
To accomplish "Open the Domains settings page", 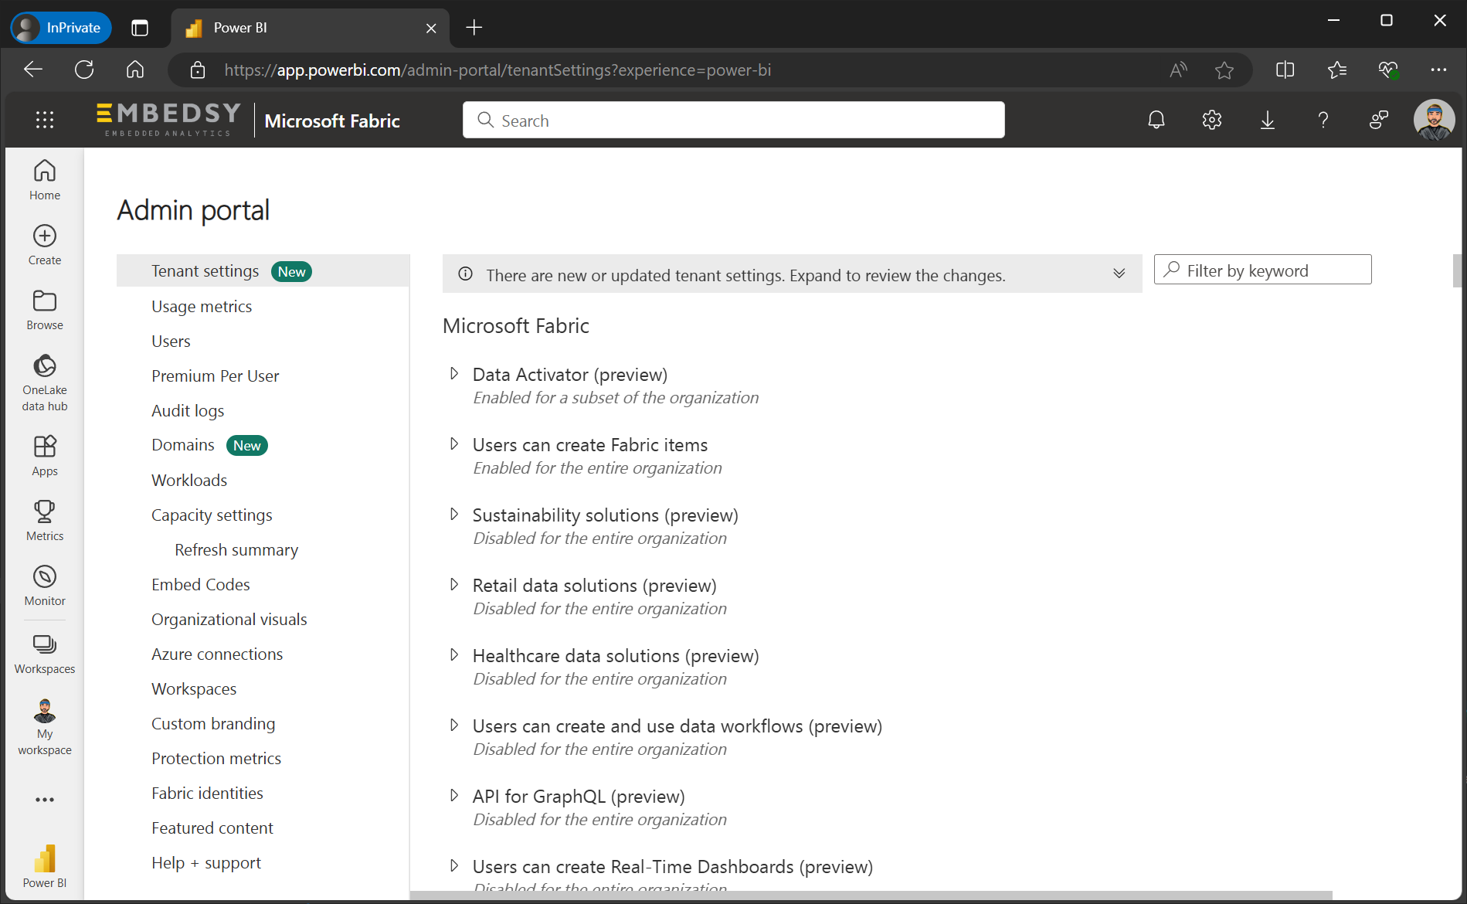I will (x=183, y=444).
